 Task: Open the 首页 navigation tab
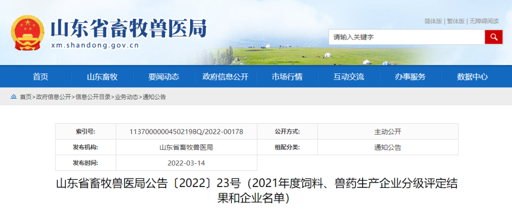tap(40, 77)
